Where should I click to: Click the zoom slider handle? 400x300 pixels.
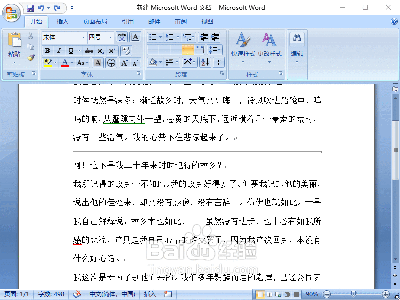click(x=353, y=294)
